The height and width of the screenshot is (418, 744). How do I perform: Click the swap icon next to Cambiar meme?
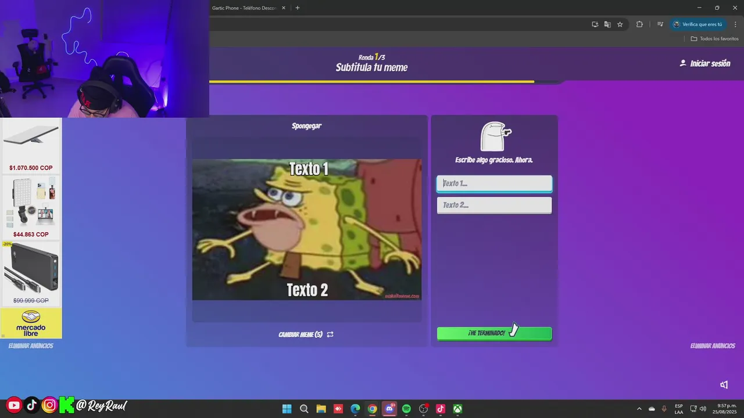(330, 334)
